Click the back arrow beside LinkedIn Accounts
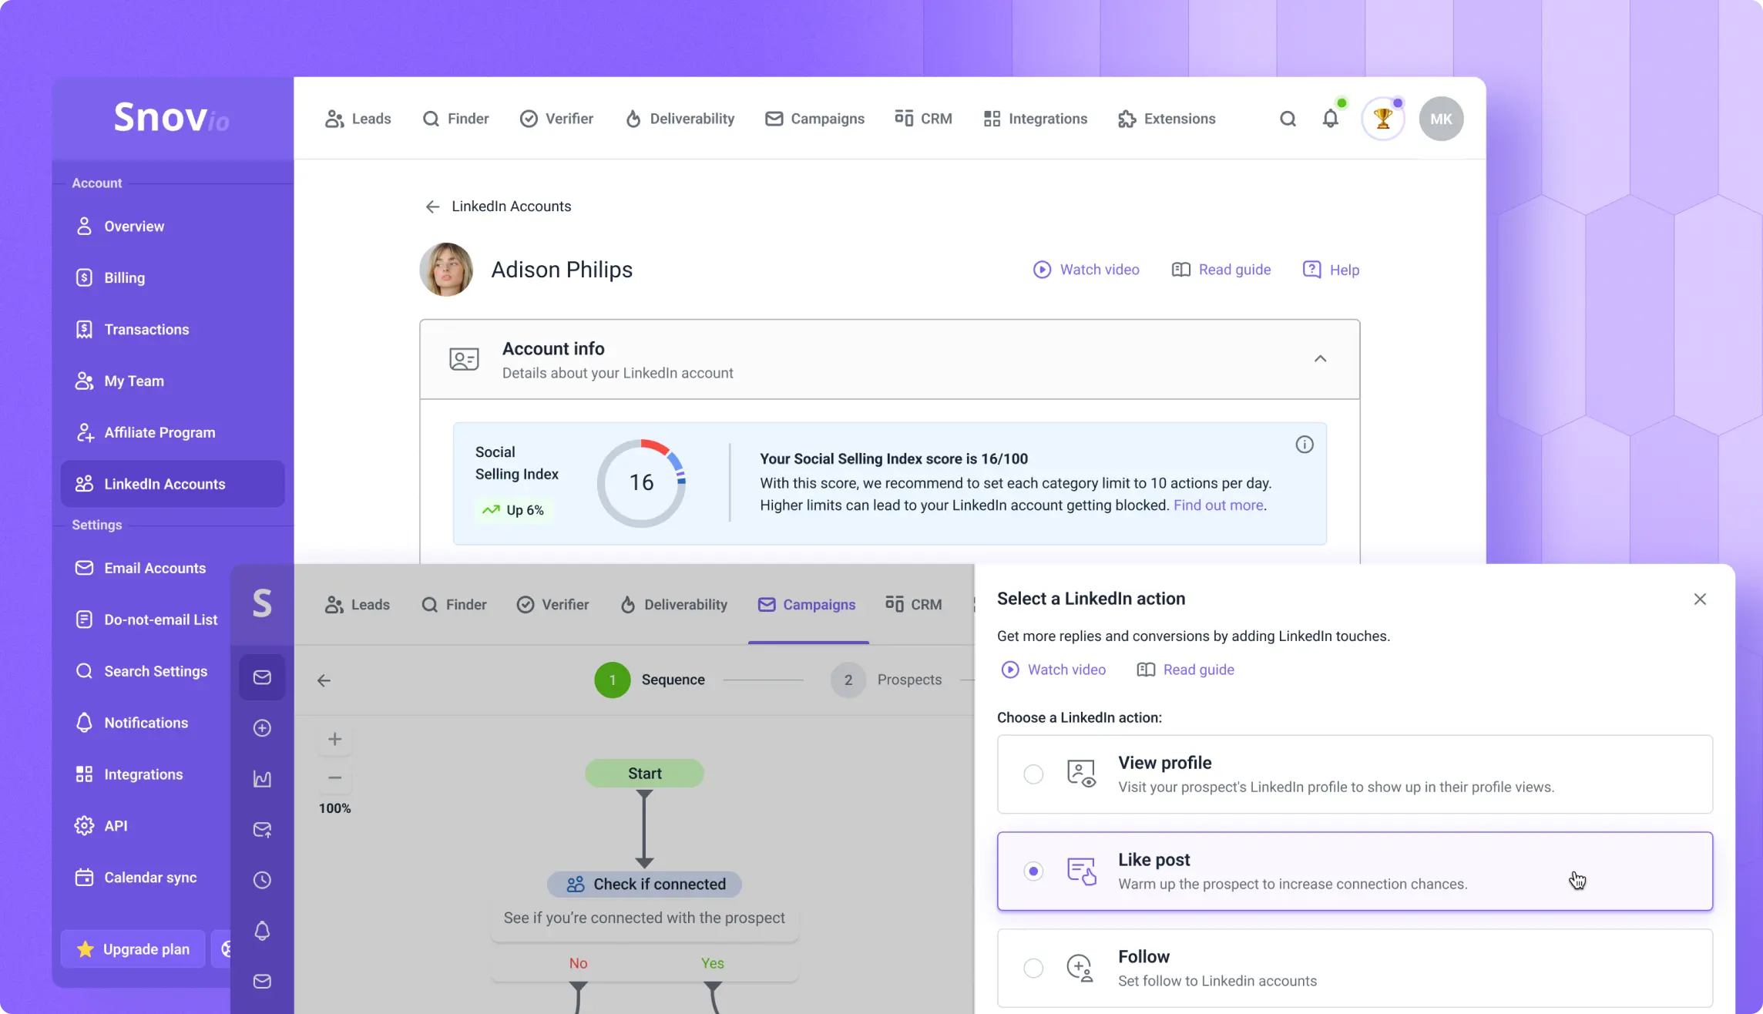 click(432, 206)
